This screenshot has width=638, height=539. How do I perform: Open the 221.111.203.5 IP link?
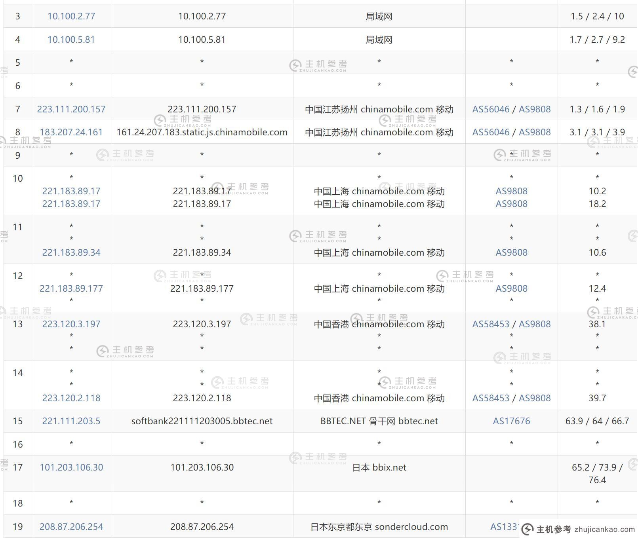pyautogui.click(x=71, y=421)
